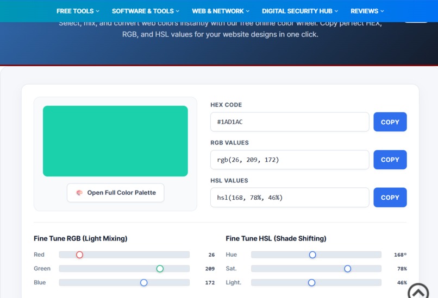Click the Blue slider handle
The height and width of the screenshot is (298, 438).
[144, 283]
